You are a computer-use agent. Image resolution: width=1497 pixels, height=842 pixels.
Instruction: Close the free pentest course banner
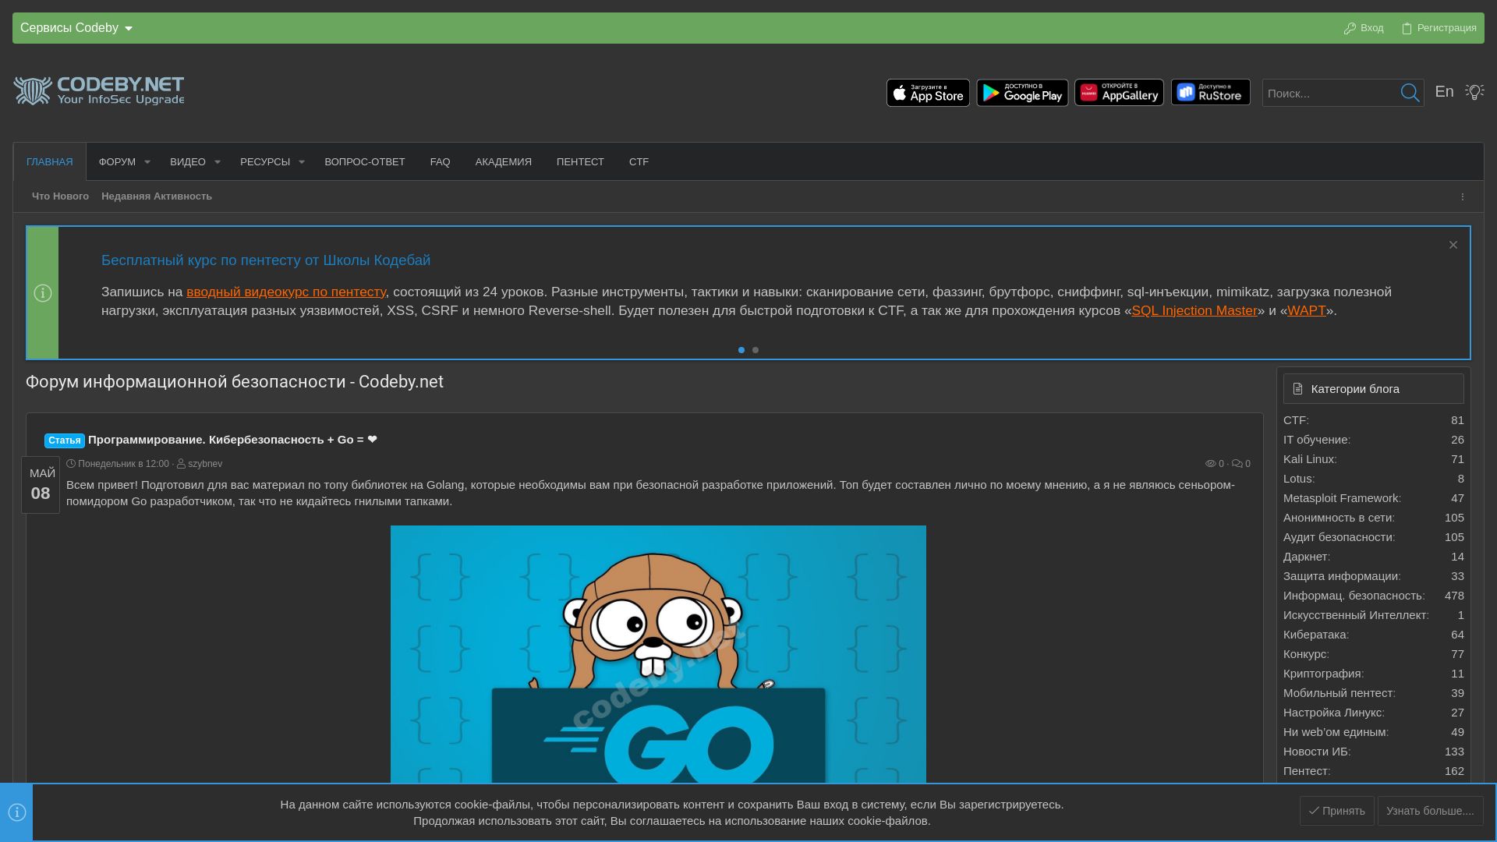(x=1453, y=245)
